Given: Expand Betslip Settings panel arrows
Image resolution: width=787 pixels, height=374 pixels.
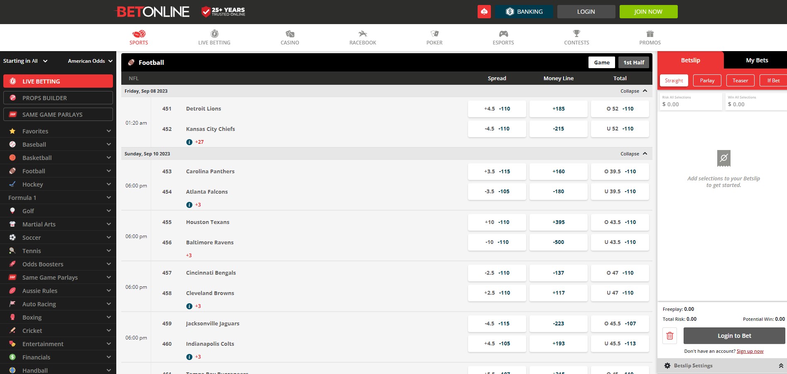Looking at the screenshot, I should click(781, 366).
